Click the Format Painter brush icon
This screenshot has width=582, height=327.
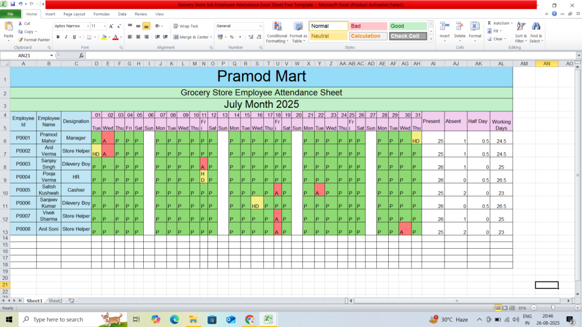(20, 40)
